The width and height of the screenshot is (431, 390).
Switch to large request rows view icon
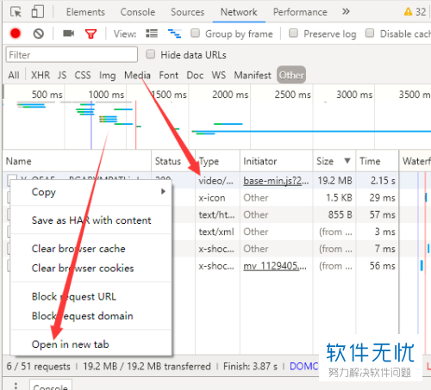coord(152,34)
